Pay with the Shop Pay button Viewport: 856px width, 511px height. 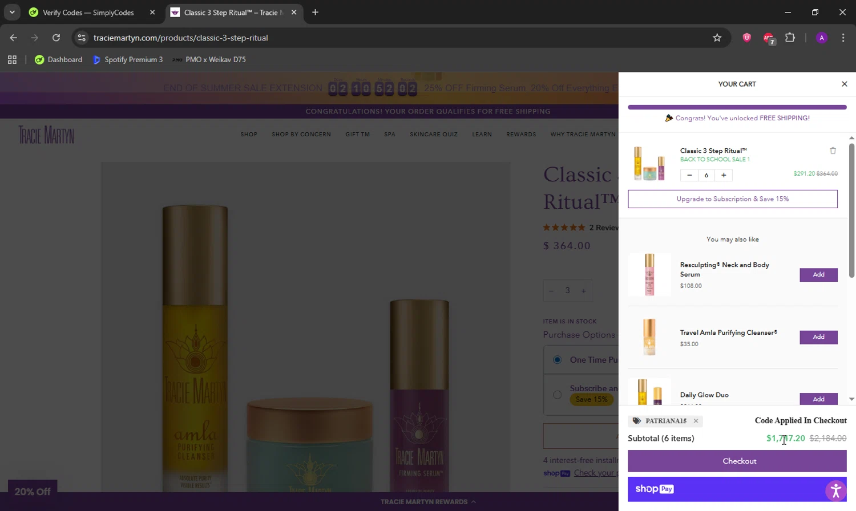pos(737,489)
